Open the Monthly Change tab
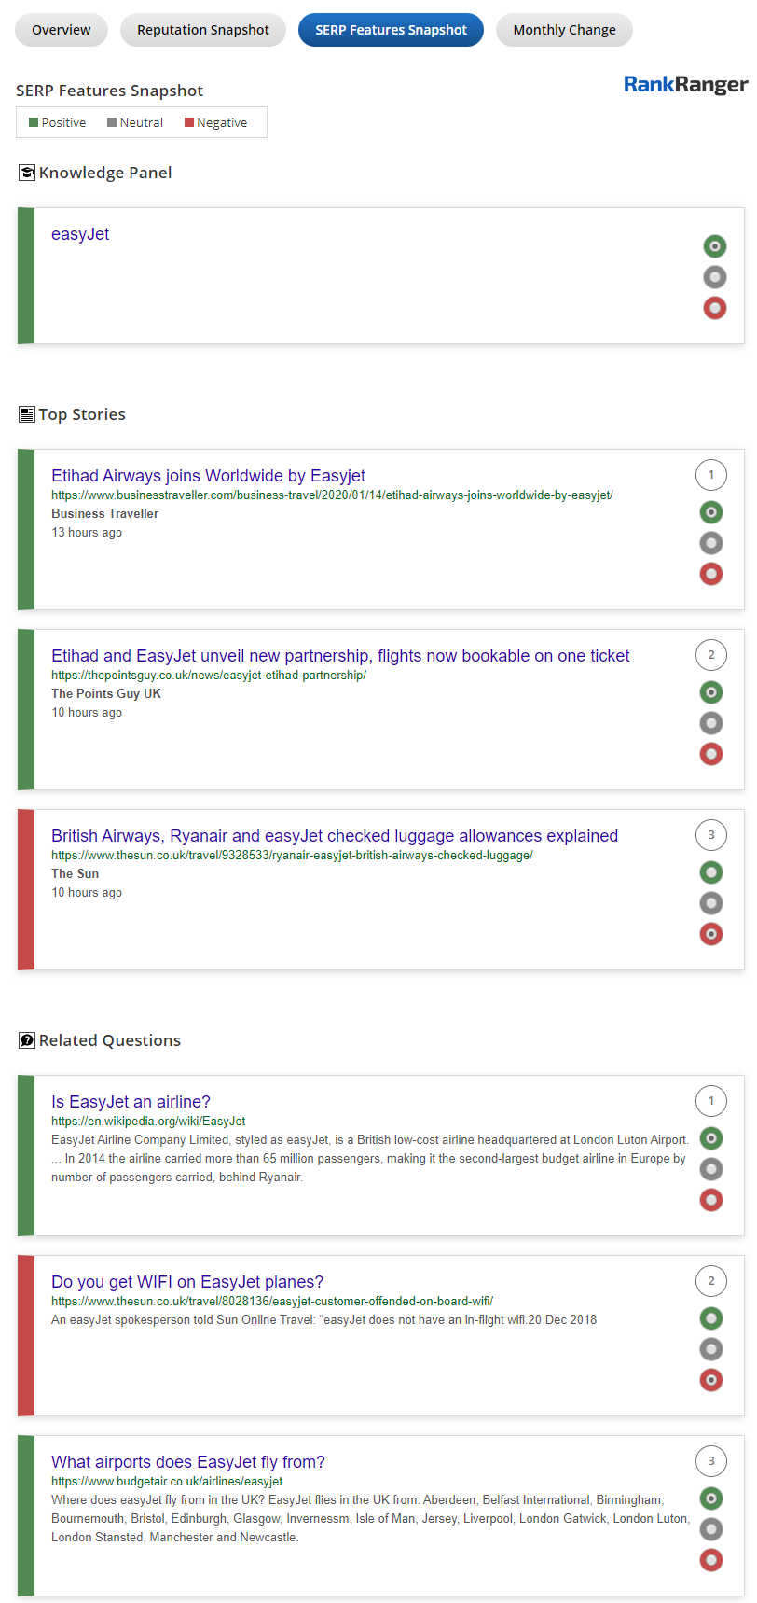Viewport: 757px width, 1603px height. [564, 30]
